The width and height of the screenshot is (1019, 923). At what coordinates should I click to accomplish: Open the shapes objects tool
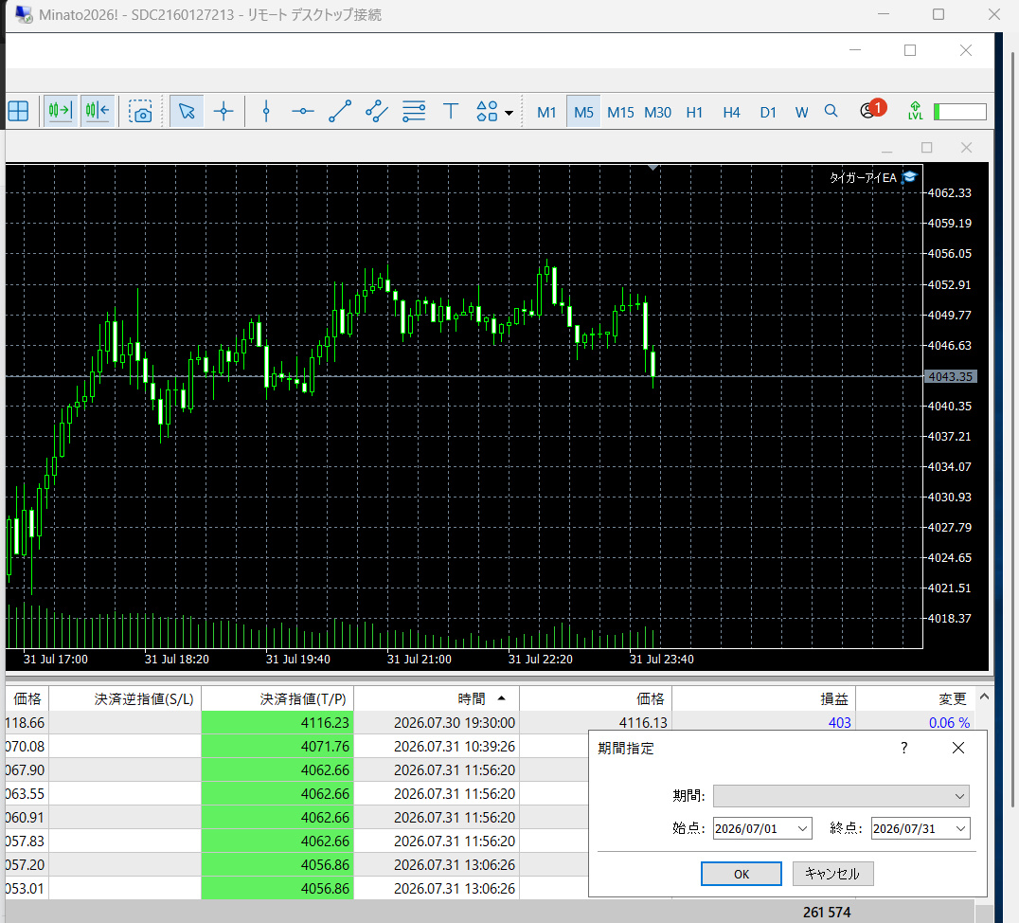click(x=487, y=111)
